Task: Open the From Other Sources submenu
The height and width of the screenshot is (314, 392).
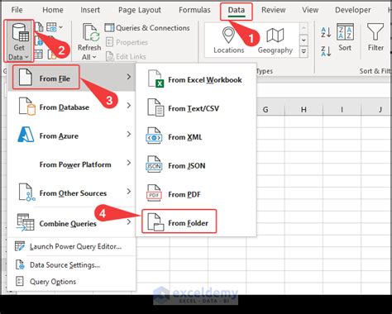Action: pos(72,193)
